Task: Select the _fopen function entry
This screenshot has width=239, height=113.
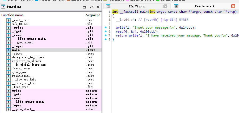Action: pyautogui.click(x=18, y=46)
